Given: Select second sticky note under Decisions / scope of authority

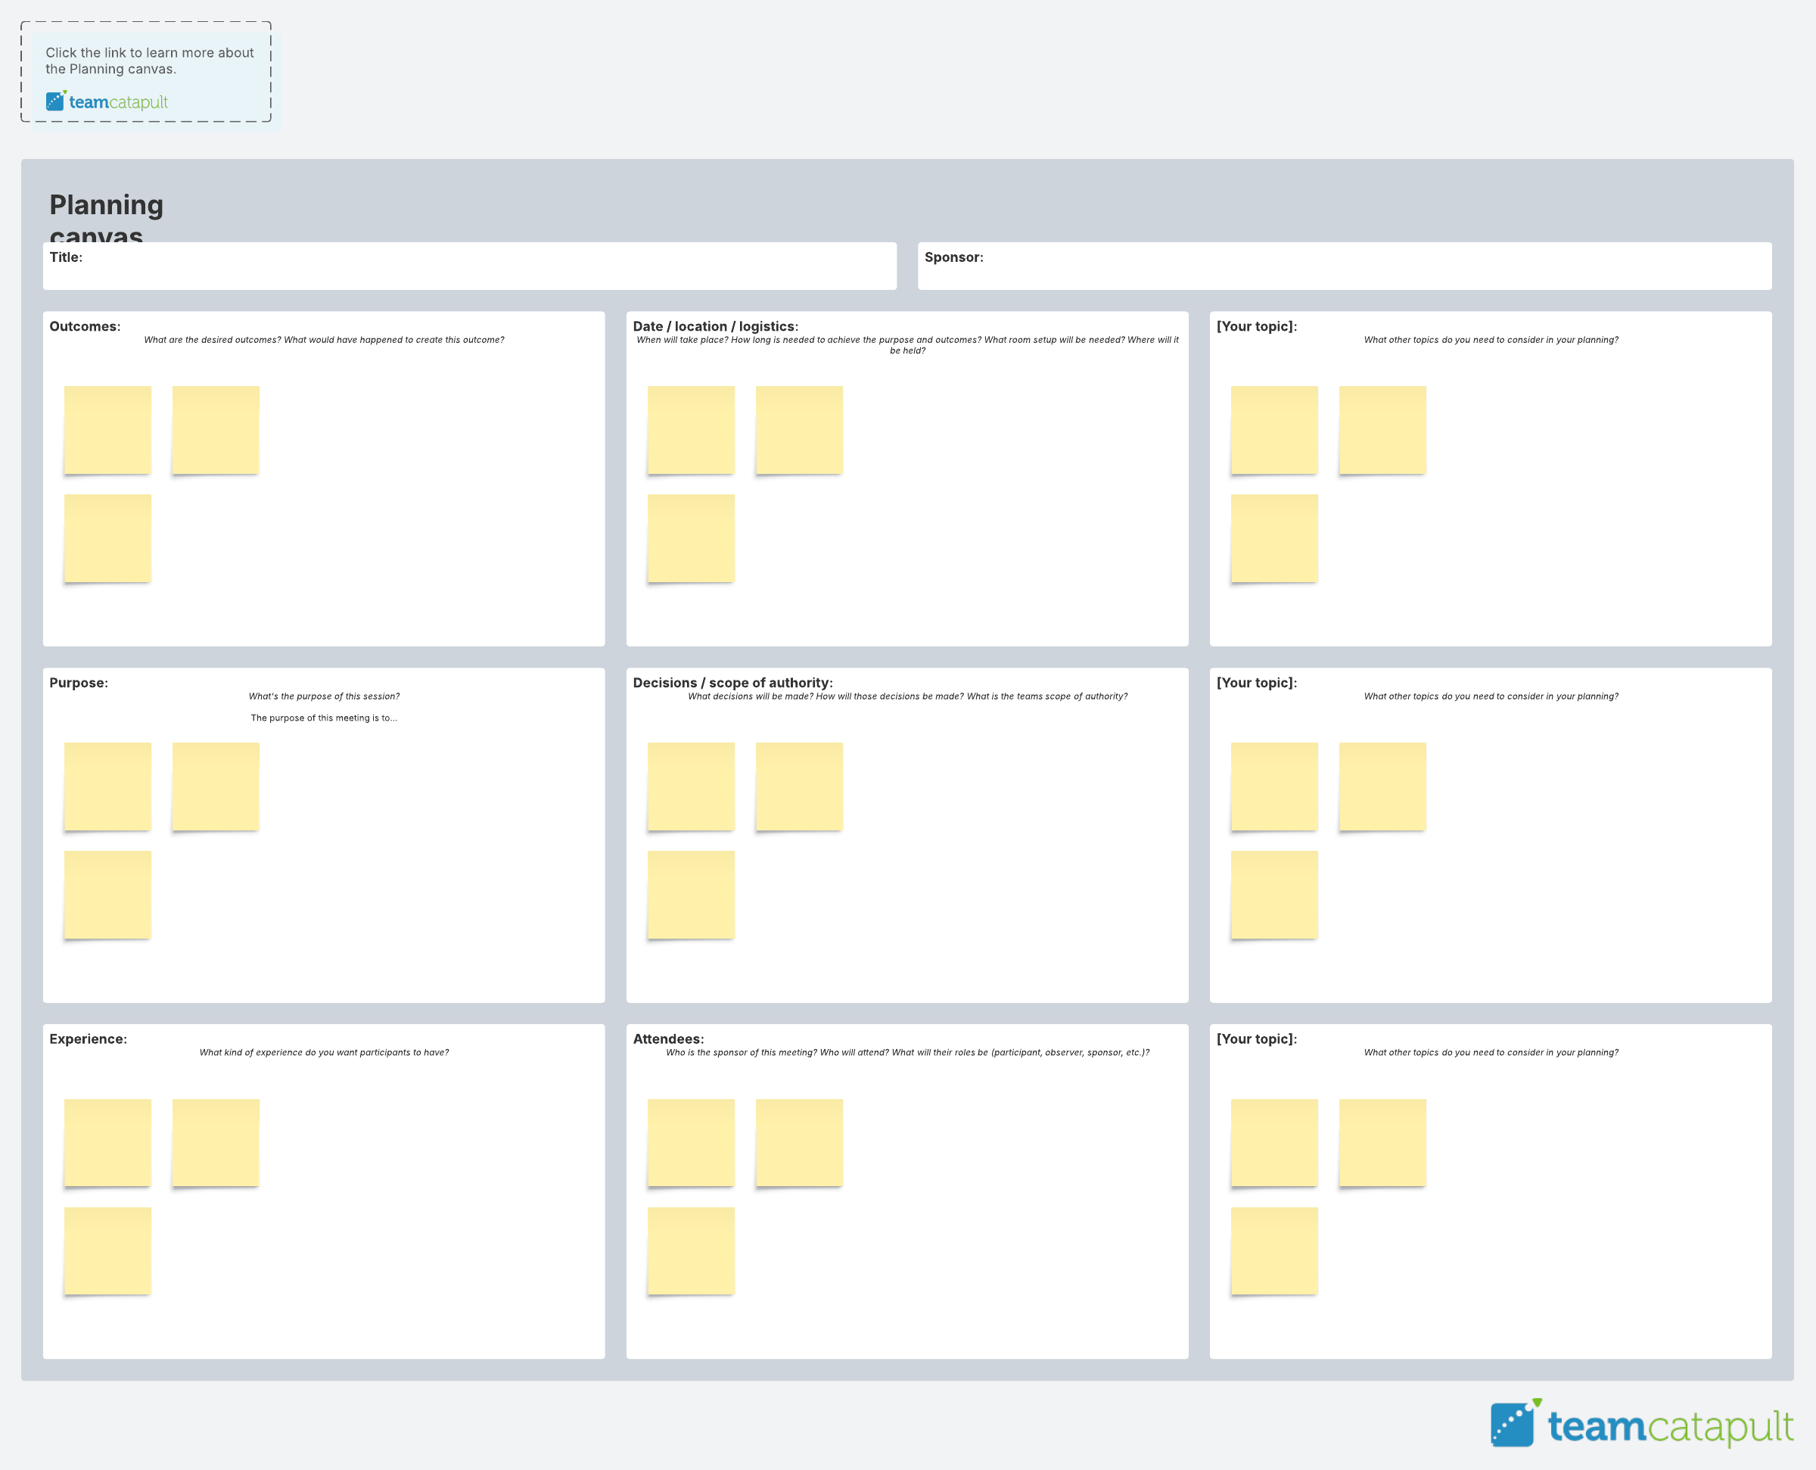Looking at the screenshot, I should click(x=799, y=786).
